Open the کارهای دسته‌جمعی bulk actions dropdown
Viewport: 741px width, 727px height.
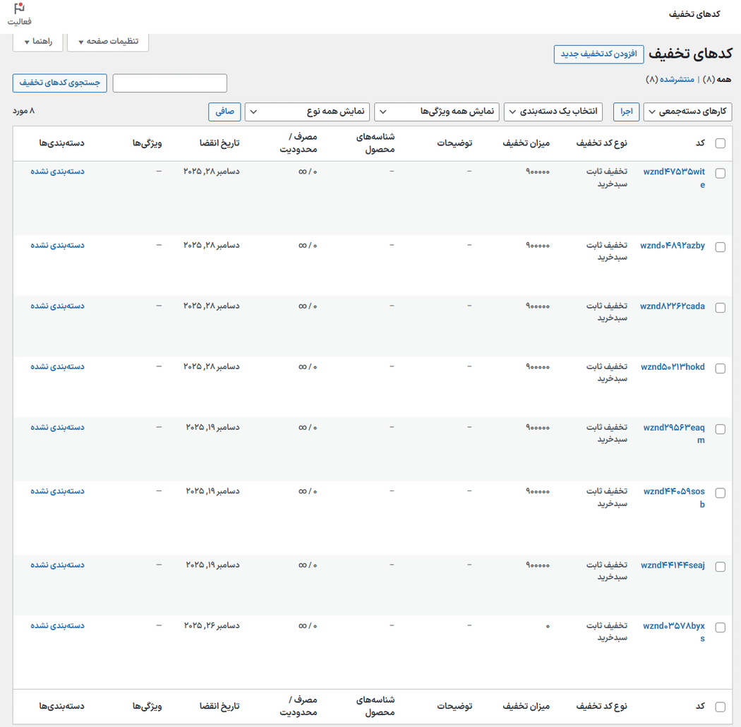(687, 112)
